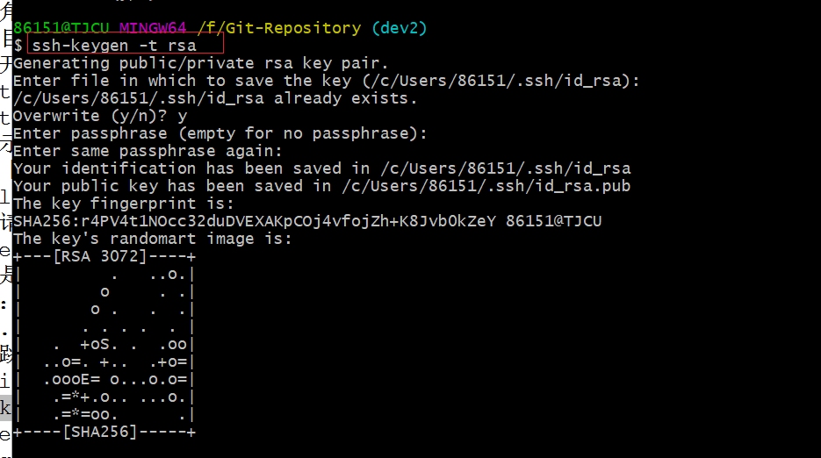Click the $ prompt symbol

18,46
